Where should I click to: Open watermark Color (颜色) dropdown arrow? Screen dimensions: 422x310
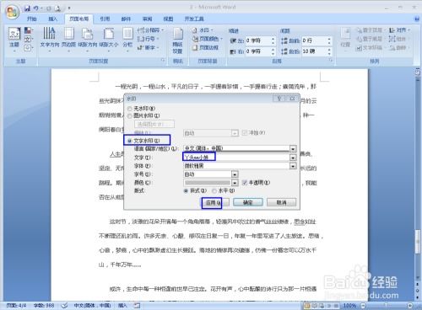(235, 183)
